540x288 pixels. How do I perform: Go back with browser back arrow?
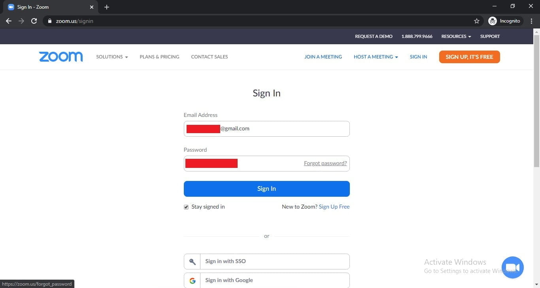tap(9, 21)
